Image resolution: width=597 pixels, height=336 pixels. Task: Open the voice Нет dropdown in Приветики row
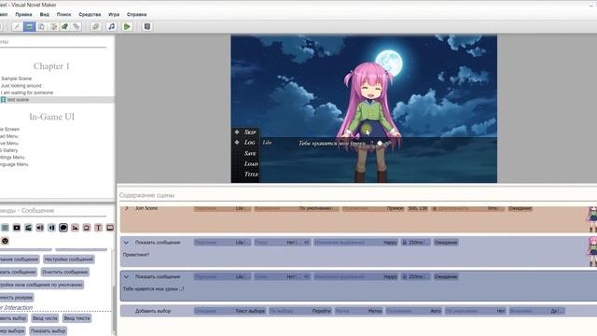pyautogui.click(x=282, y=243)
